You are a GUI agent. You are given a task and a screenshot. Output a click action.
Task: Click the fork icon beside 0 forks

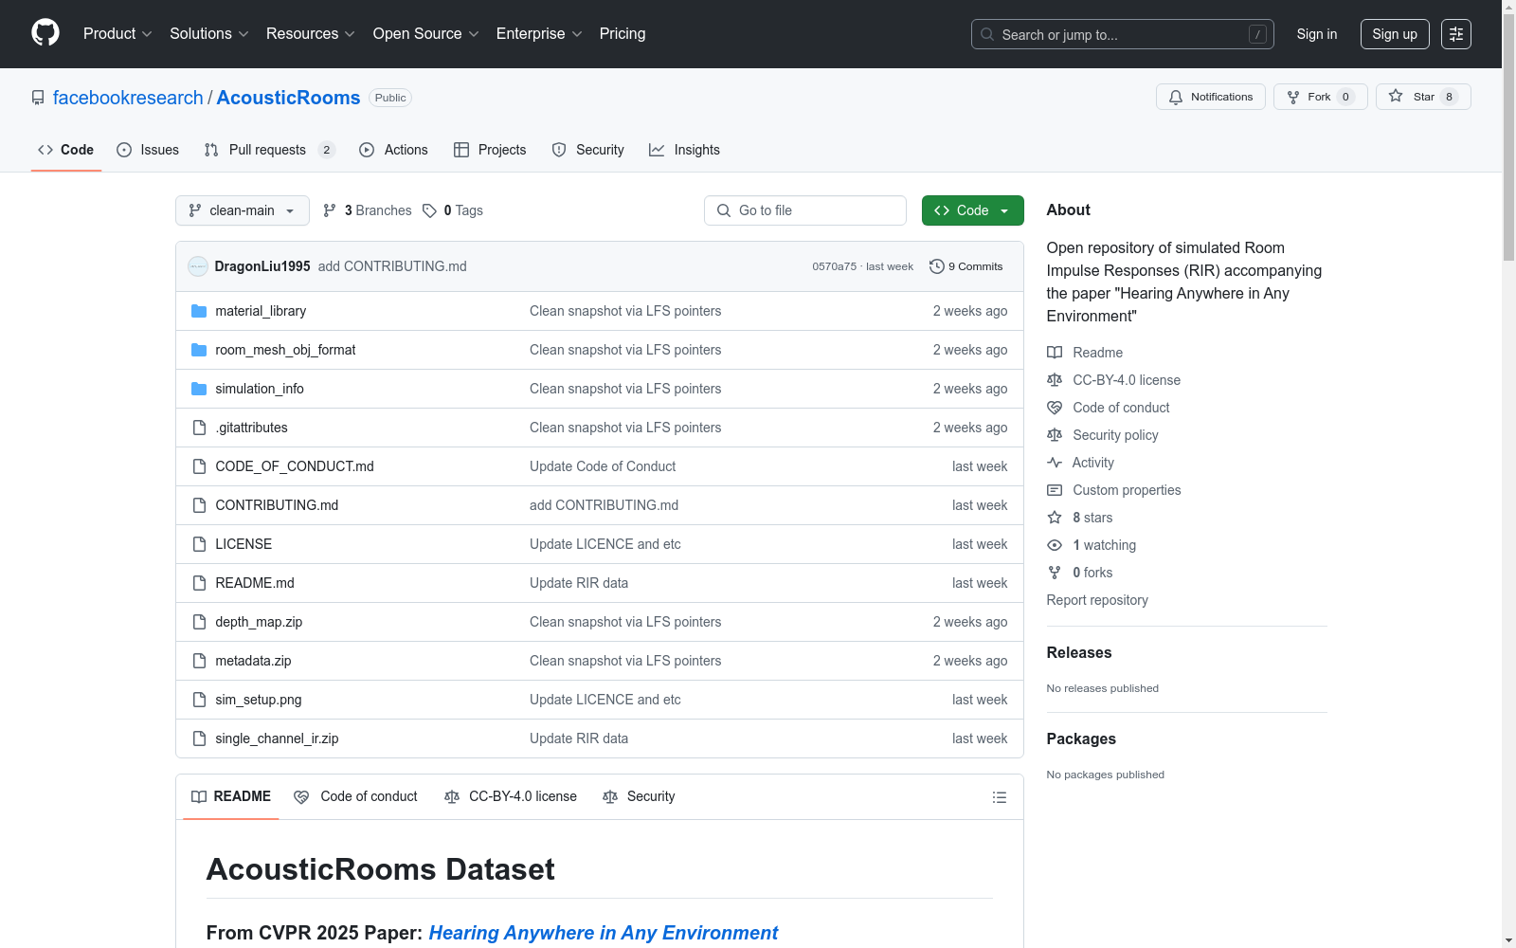[x=1055, y=573]
